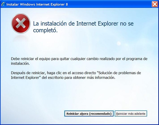Choose Reiniciar ahora (recomendado)
This screenshot has height=125, width=159.
[89, 114]
